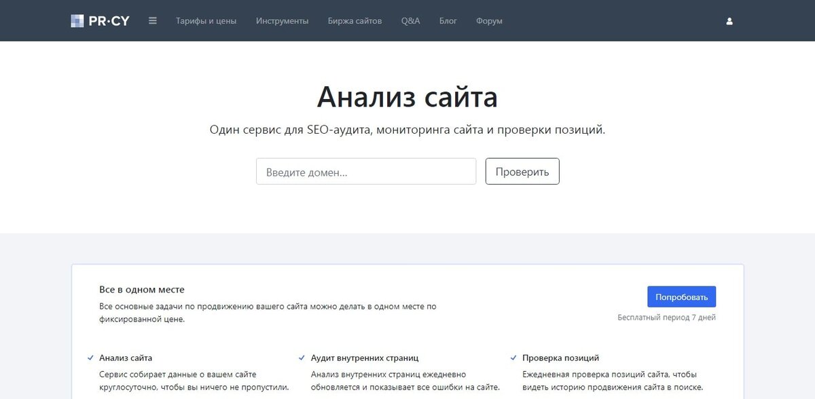The width and height of the screenshot is (815, 399).
Task: Click the Попробовать button
Action: pyautogui.click(x=682, y=297)
